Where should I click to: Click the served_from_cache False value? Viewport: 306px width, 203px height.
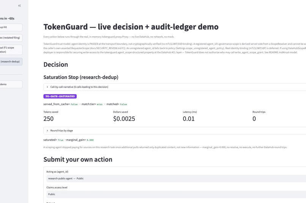74,104
